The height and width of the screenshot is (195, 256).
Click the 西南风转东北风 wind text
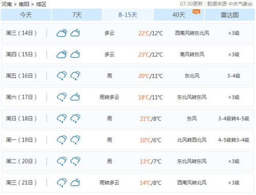192,33
